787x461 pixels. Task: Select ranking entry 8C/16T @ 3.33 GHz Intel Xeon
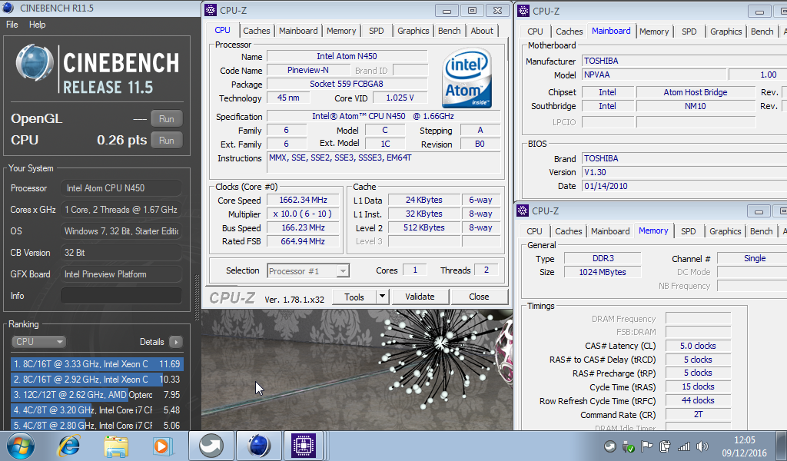97,364
